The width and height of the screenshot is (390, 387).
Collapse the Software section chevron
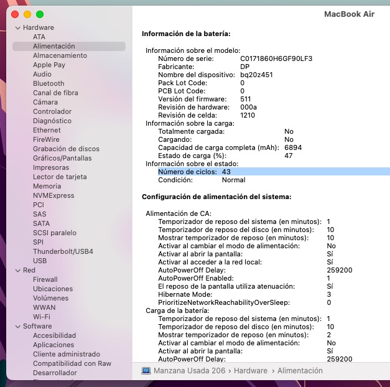pyautogui.click(x=17, y=327)
